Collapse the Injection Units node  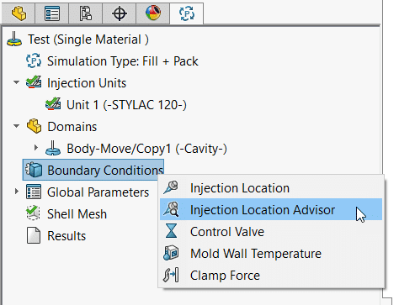pyautogui.click(x=17, y=82)
